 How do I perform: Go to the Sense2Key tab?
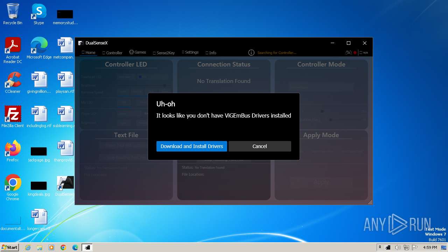tap(164, 53)
